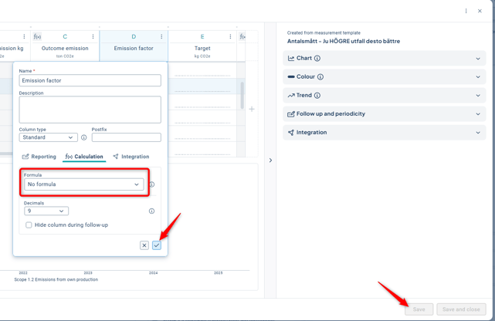Open the Decimals dropdown
The height and width of the screenshot is (321, 495).
pos(46,211)
